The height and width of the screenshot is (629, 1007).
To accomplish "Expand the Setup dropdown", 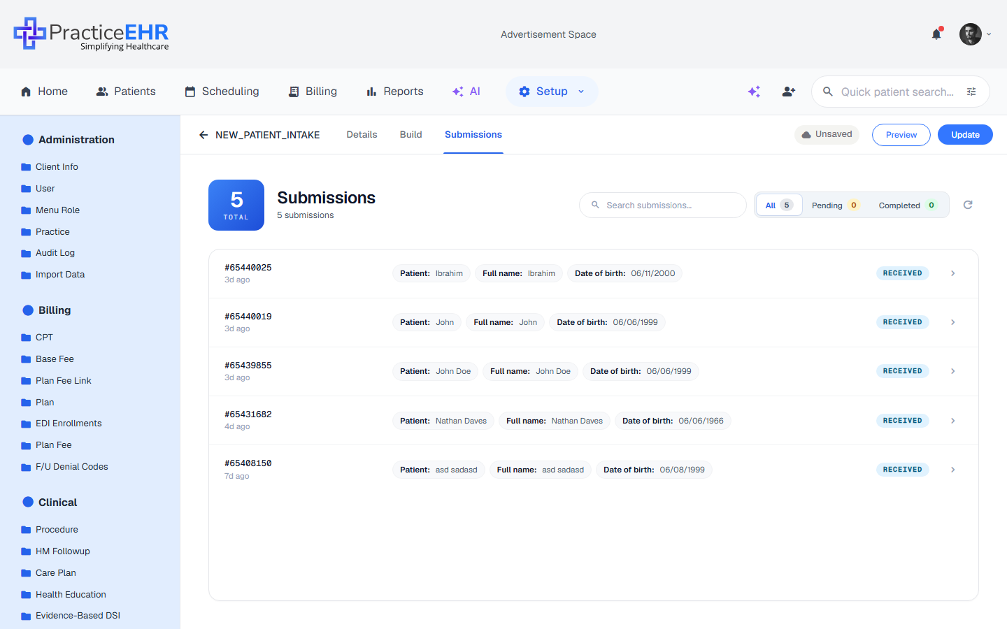I will coord(552,92).
